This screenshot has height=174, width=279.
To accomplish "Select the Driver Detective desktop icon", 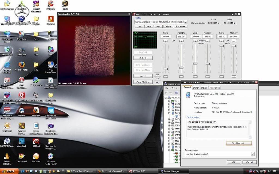I will coord(7,159).
